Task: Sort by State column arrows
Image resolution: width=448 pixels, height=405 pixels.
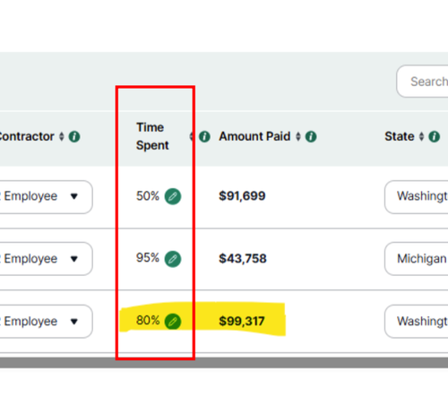Action: coord(421,137)
